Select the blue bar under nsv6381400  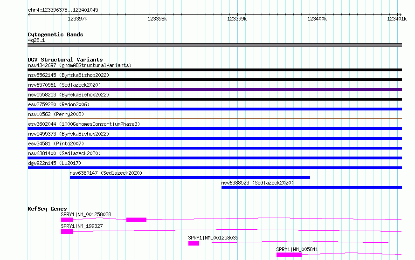(x=214, y=158)
